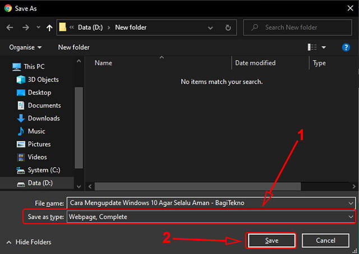359x254 pixels.
Task: Select Data (D:) in the address path
Action: [x=90, y=27]
